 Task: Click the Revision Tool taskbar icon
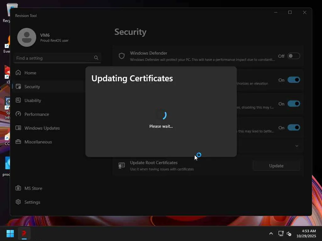pos(24,233)
